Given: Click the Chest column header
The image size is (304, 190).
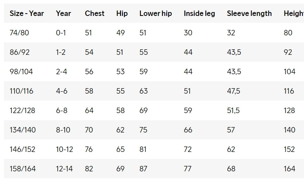Looking at the screenshot, I should (x=95, y=13).
